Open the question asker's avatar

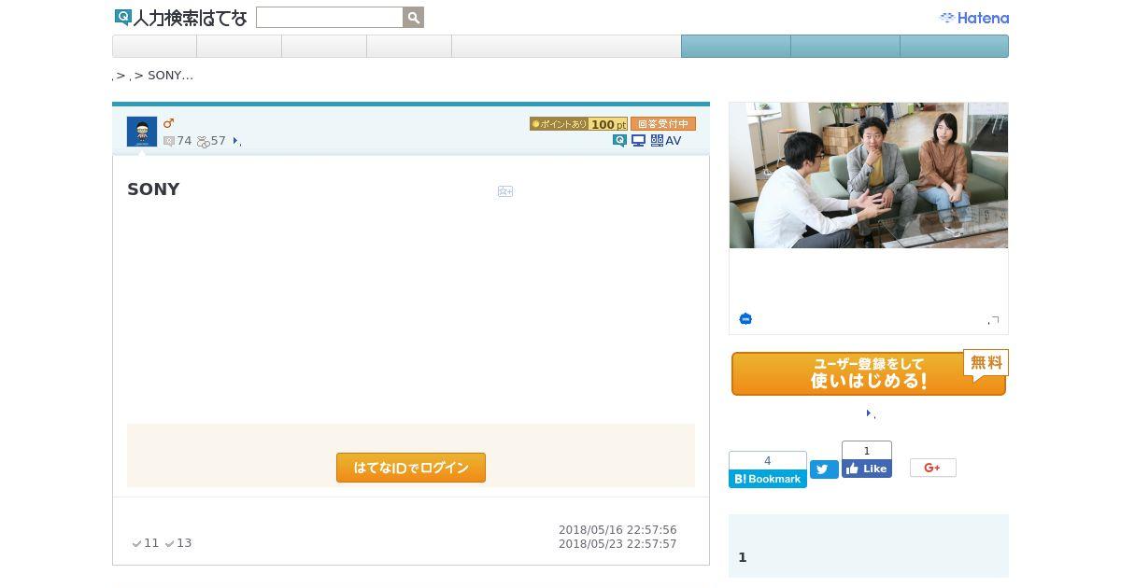pos(142,132)
